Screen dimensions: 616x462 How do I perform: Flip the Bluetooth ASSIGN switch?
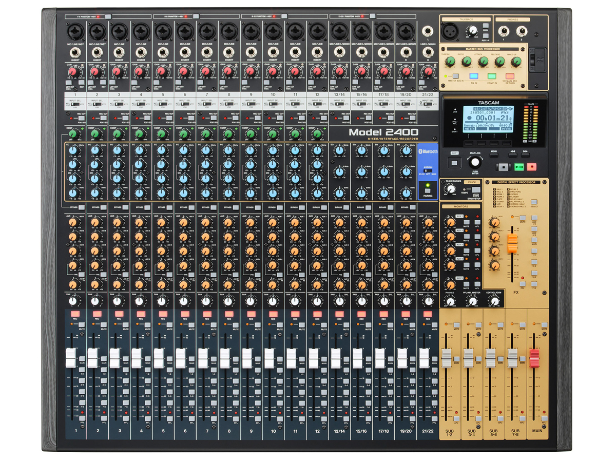tap(427, 171)
